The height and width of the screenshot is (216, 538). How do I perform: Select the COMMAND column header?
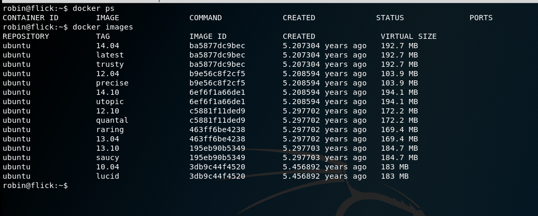[205, 18]
